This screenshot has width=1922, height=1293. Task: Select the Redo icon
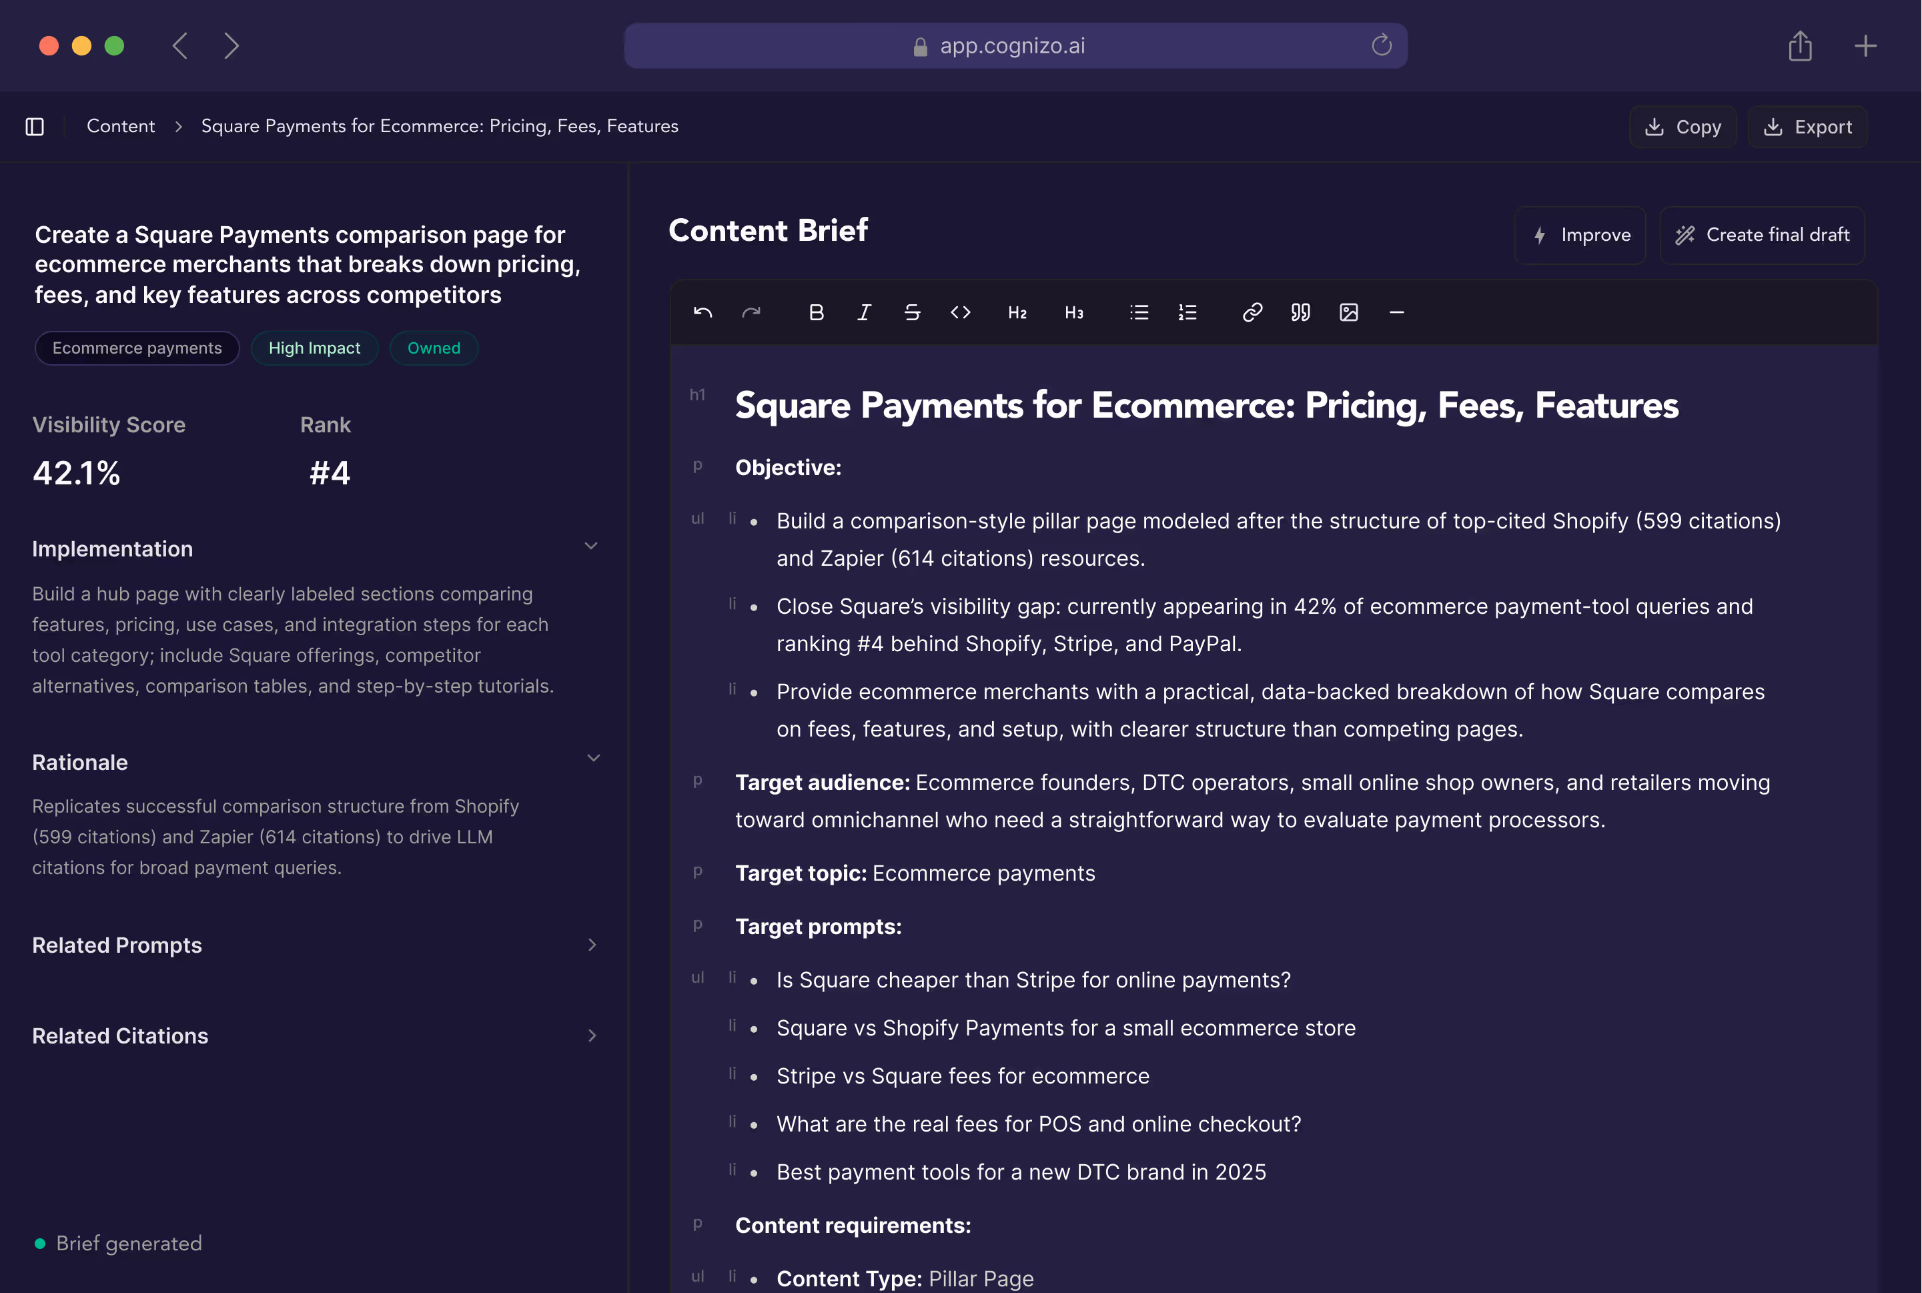pos(751,312)
